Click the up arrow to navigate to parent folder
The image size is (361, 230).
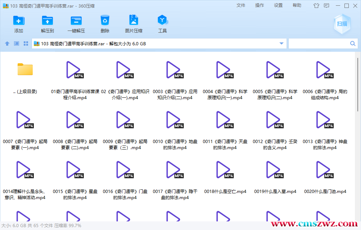(7, 43)
